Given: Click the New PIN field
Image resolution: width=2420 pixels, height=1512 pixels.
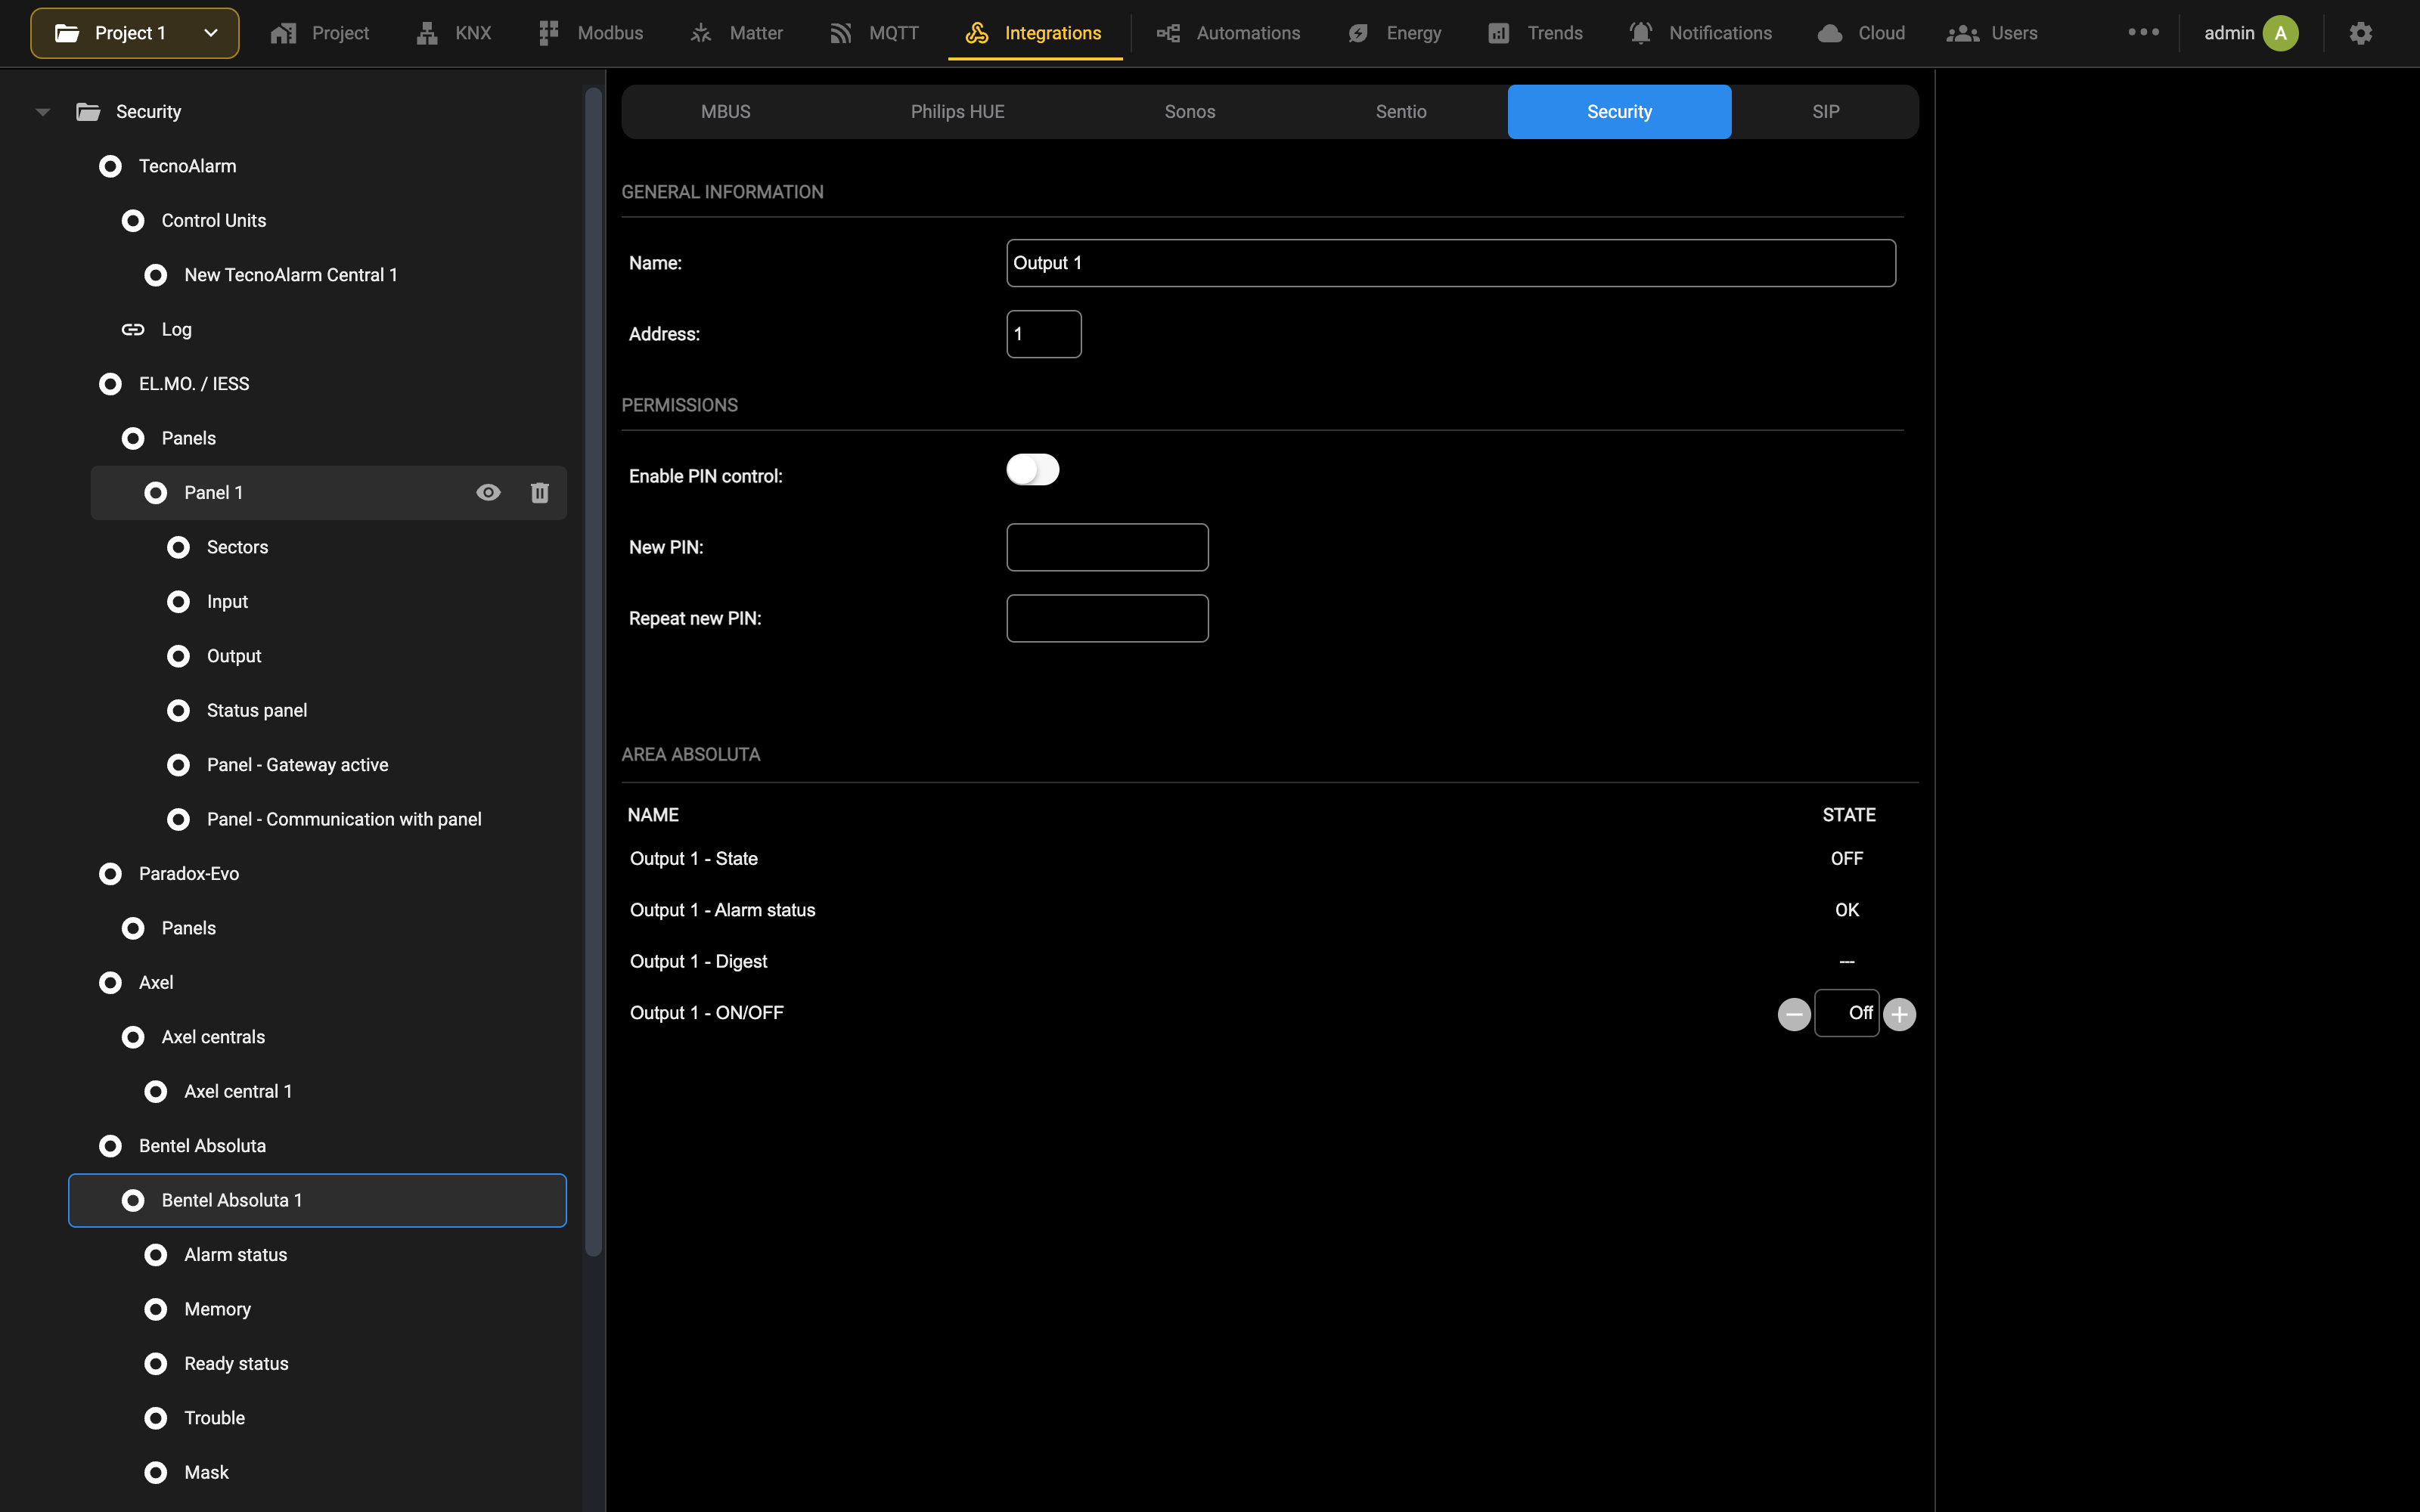Looking at the screenshot, I should coord(1107,548).
